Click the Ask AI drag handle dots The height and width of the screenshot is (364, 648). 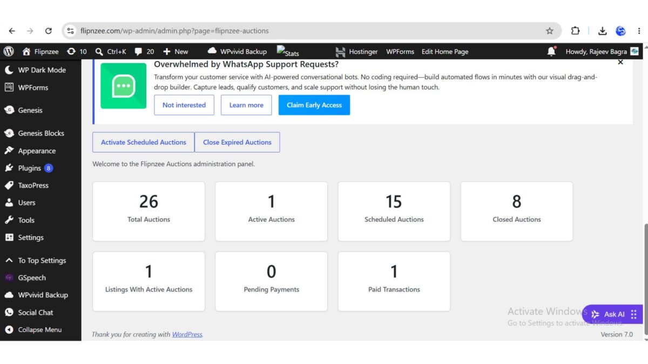tap(634, 314)
